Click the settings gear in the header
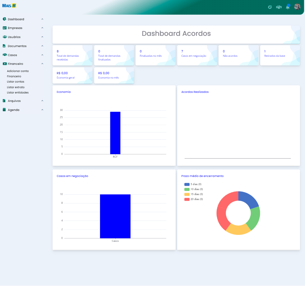 pos(270,7)
